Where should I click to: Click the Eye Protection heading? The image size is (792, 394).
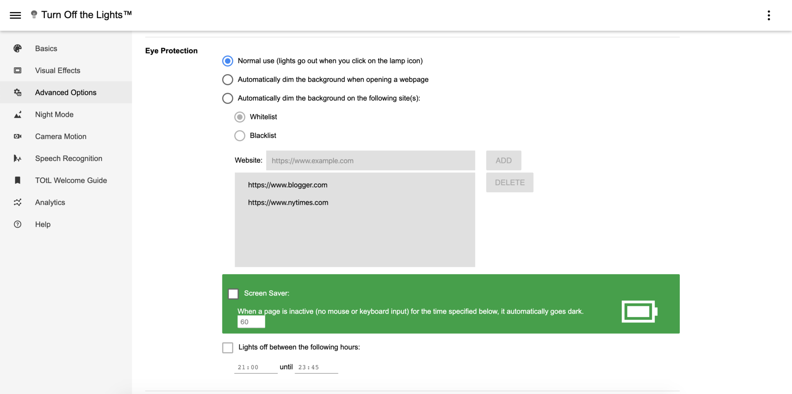[x=171, y=51]
